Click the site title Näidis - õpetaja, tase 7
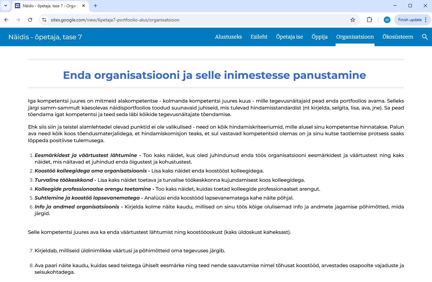Viewport: 432px width, 282px height. 45,37
